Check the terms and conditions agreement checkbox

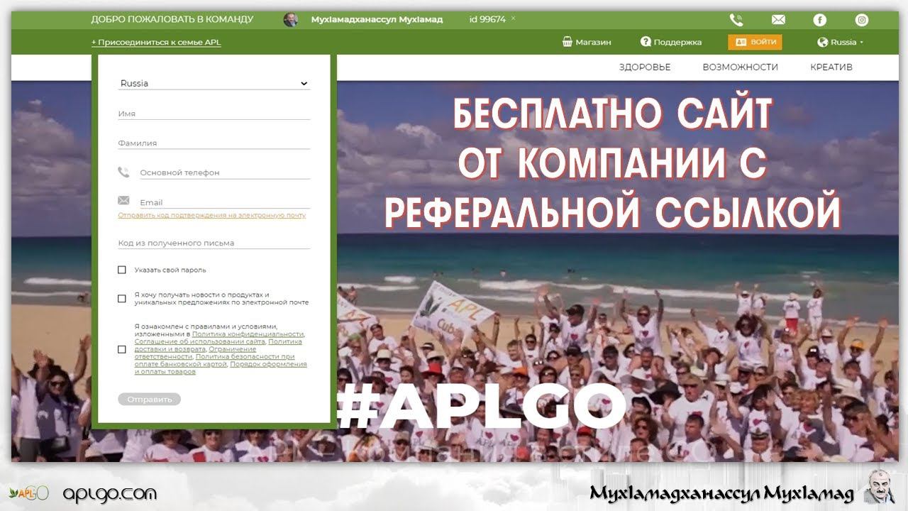pos(122,349)
